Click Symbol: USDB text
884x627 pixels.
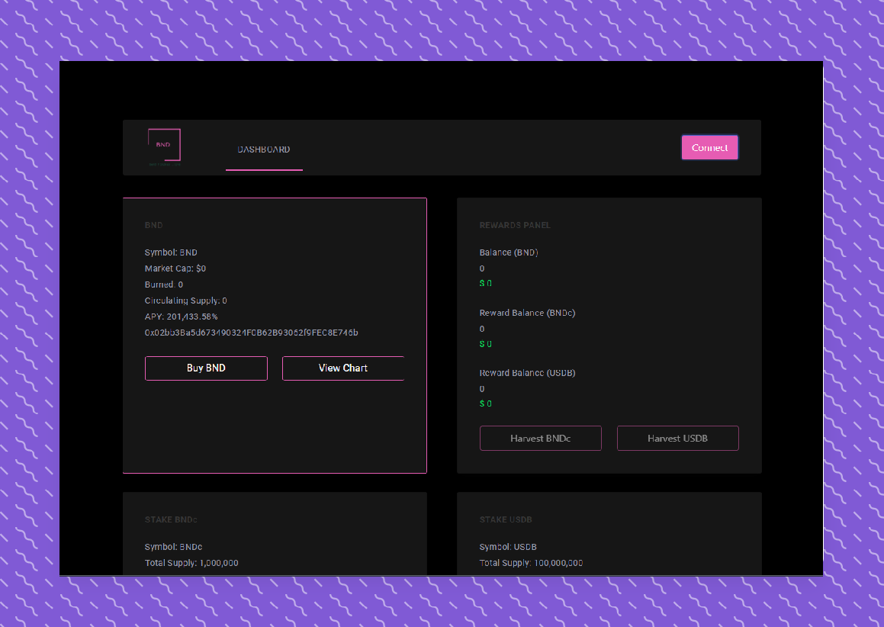click(x=508, y=547)
